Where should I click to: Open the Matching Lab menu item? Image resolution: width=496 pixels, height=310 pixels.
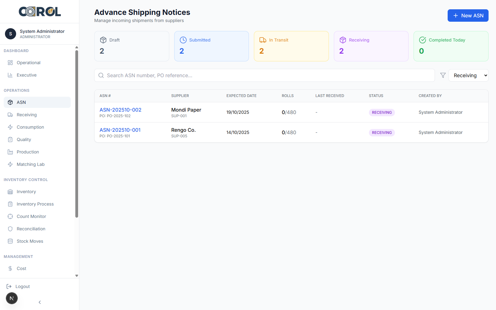pos(30,164)
